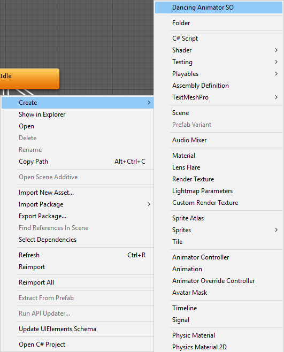Image resolution: width=284 pixels, height=352 pixels.
Task: Click the Create menu item
Action: pyautogui.click(x=78, y=103)
